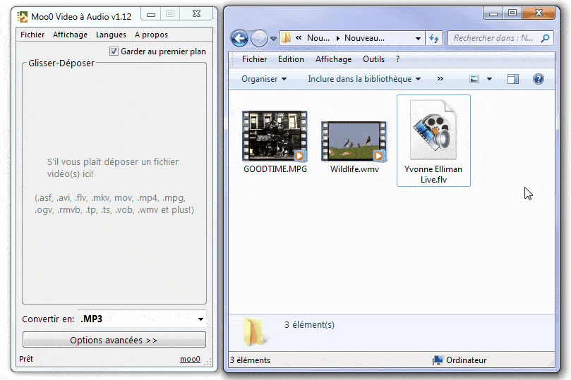571x380 pixels.
Task: Minimize the Moo0 Video à Audio window
Action: (151, 15)
